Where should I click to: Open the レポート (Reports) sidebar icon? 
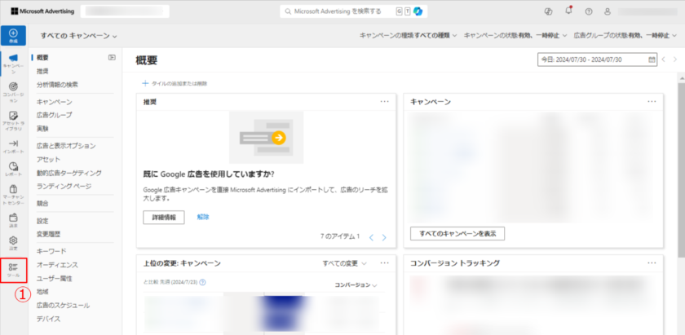coord(13,169)
